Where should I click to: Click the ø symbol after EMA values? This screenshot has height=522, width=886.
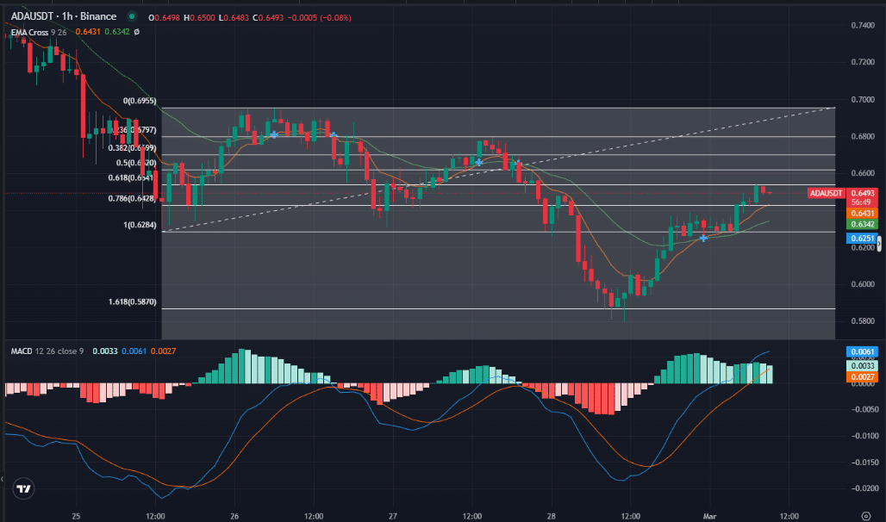click(x=137, y=32)
